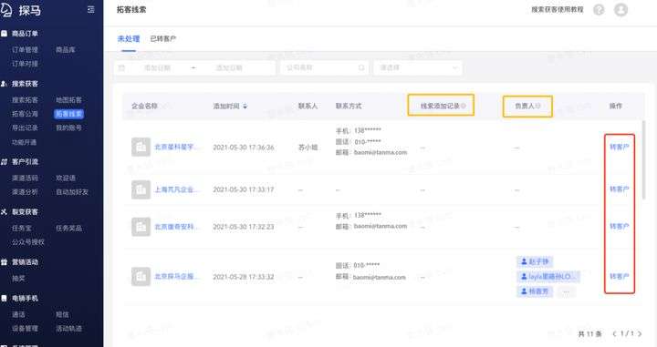Click the search magnifier in 公司名称 field

(361, 67)
